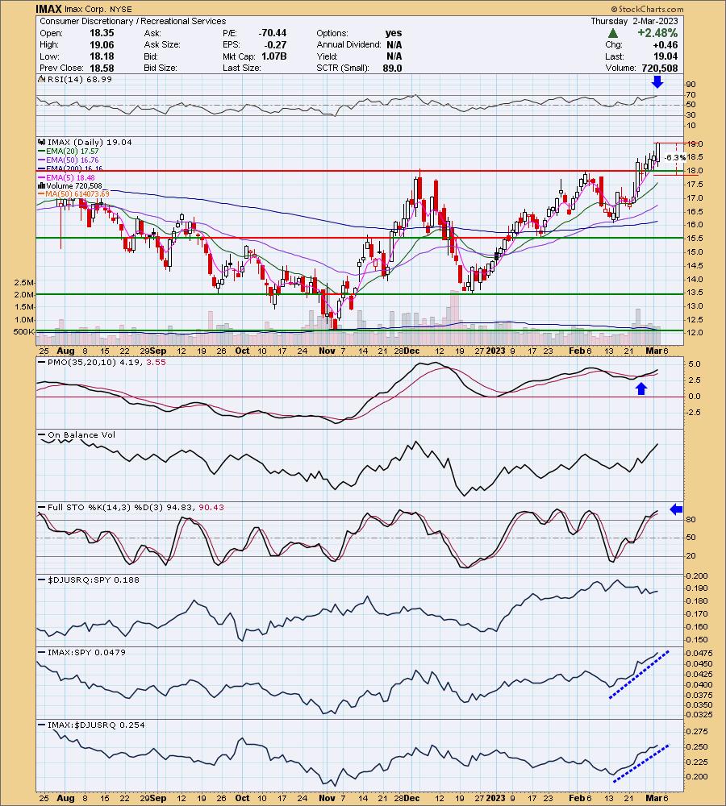Screen dimensions: 726x806
Task: Click 'Dec' on the price chart date axis
Action: click(x=411, y=351)
